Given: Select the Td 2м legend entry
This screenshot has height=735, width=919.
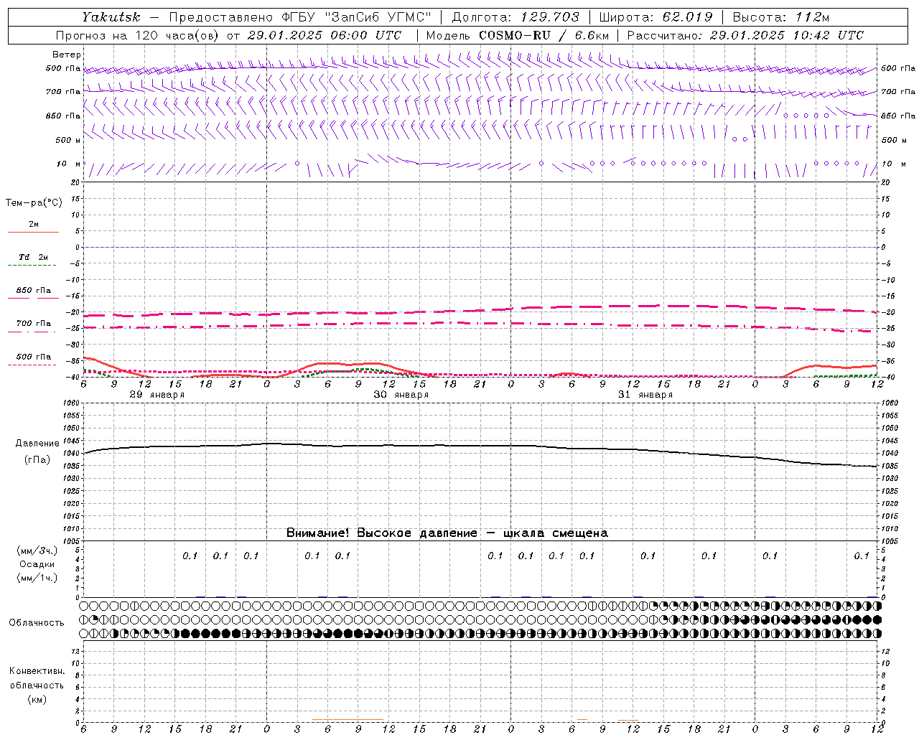Looking at the screenshot, I should 34,257.
